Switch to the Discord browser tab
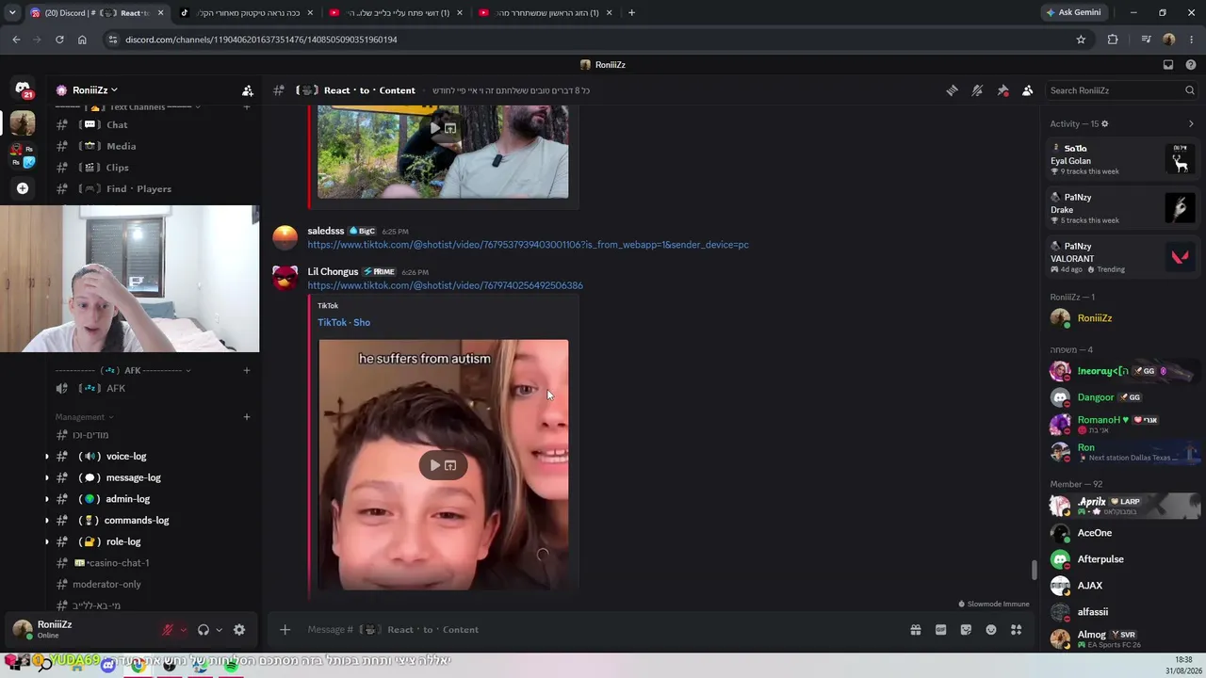 [x=97, y=13]
